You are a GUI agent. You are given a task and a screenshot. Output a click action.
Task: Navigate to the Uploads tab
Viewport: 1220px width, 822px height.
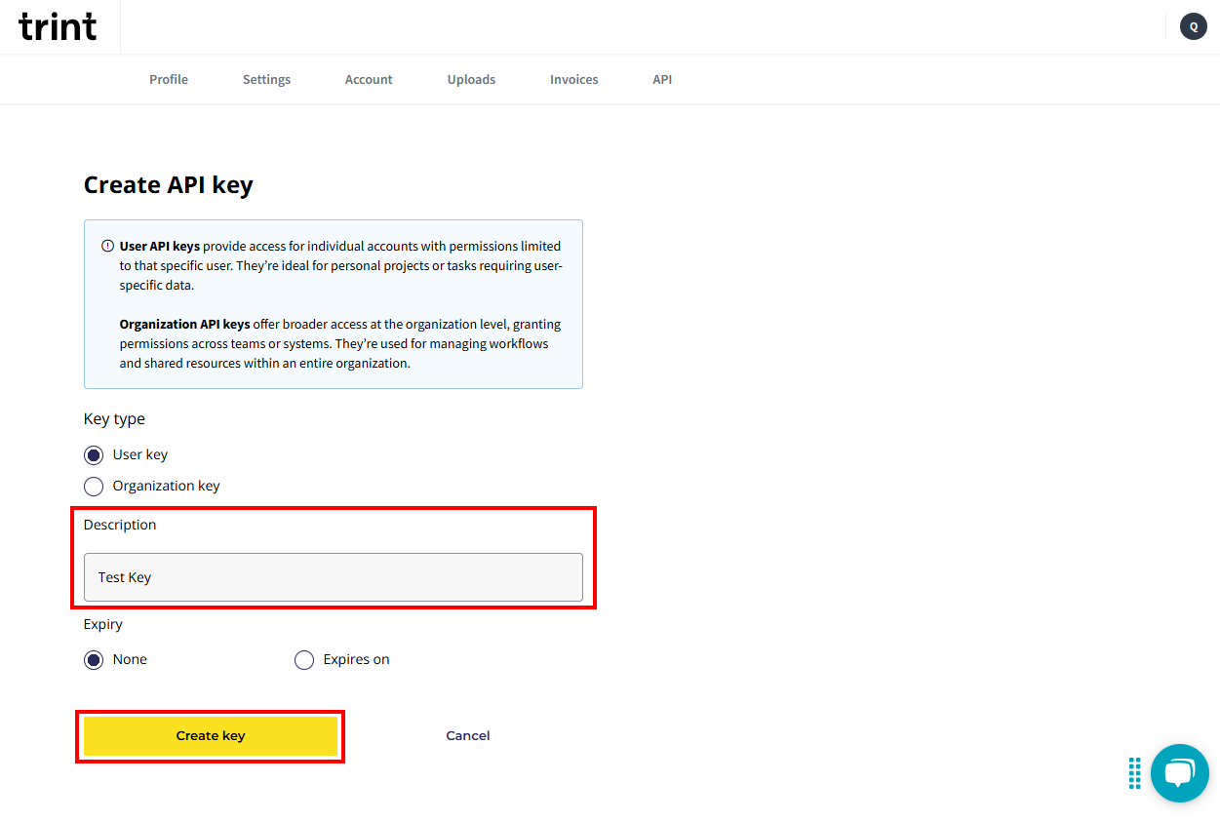471,80
